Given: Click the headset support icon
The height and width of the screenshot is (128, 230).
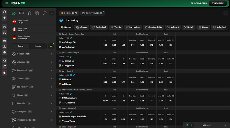Looking at the screenshot, I should coord(4,60).
